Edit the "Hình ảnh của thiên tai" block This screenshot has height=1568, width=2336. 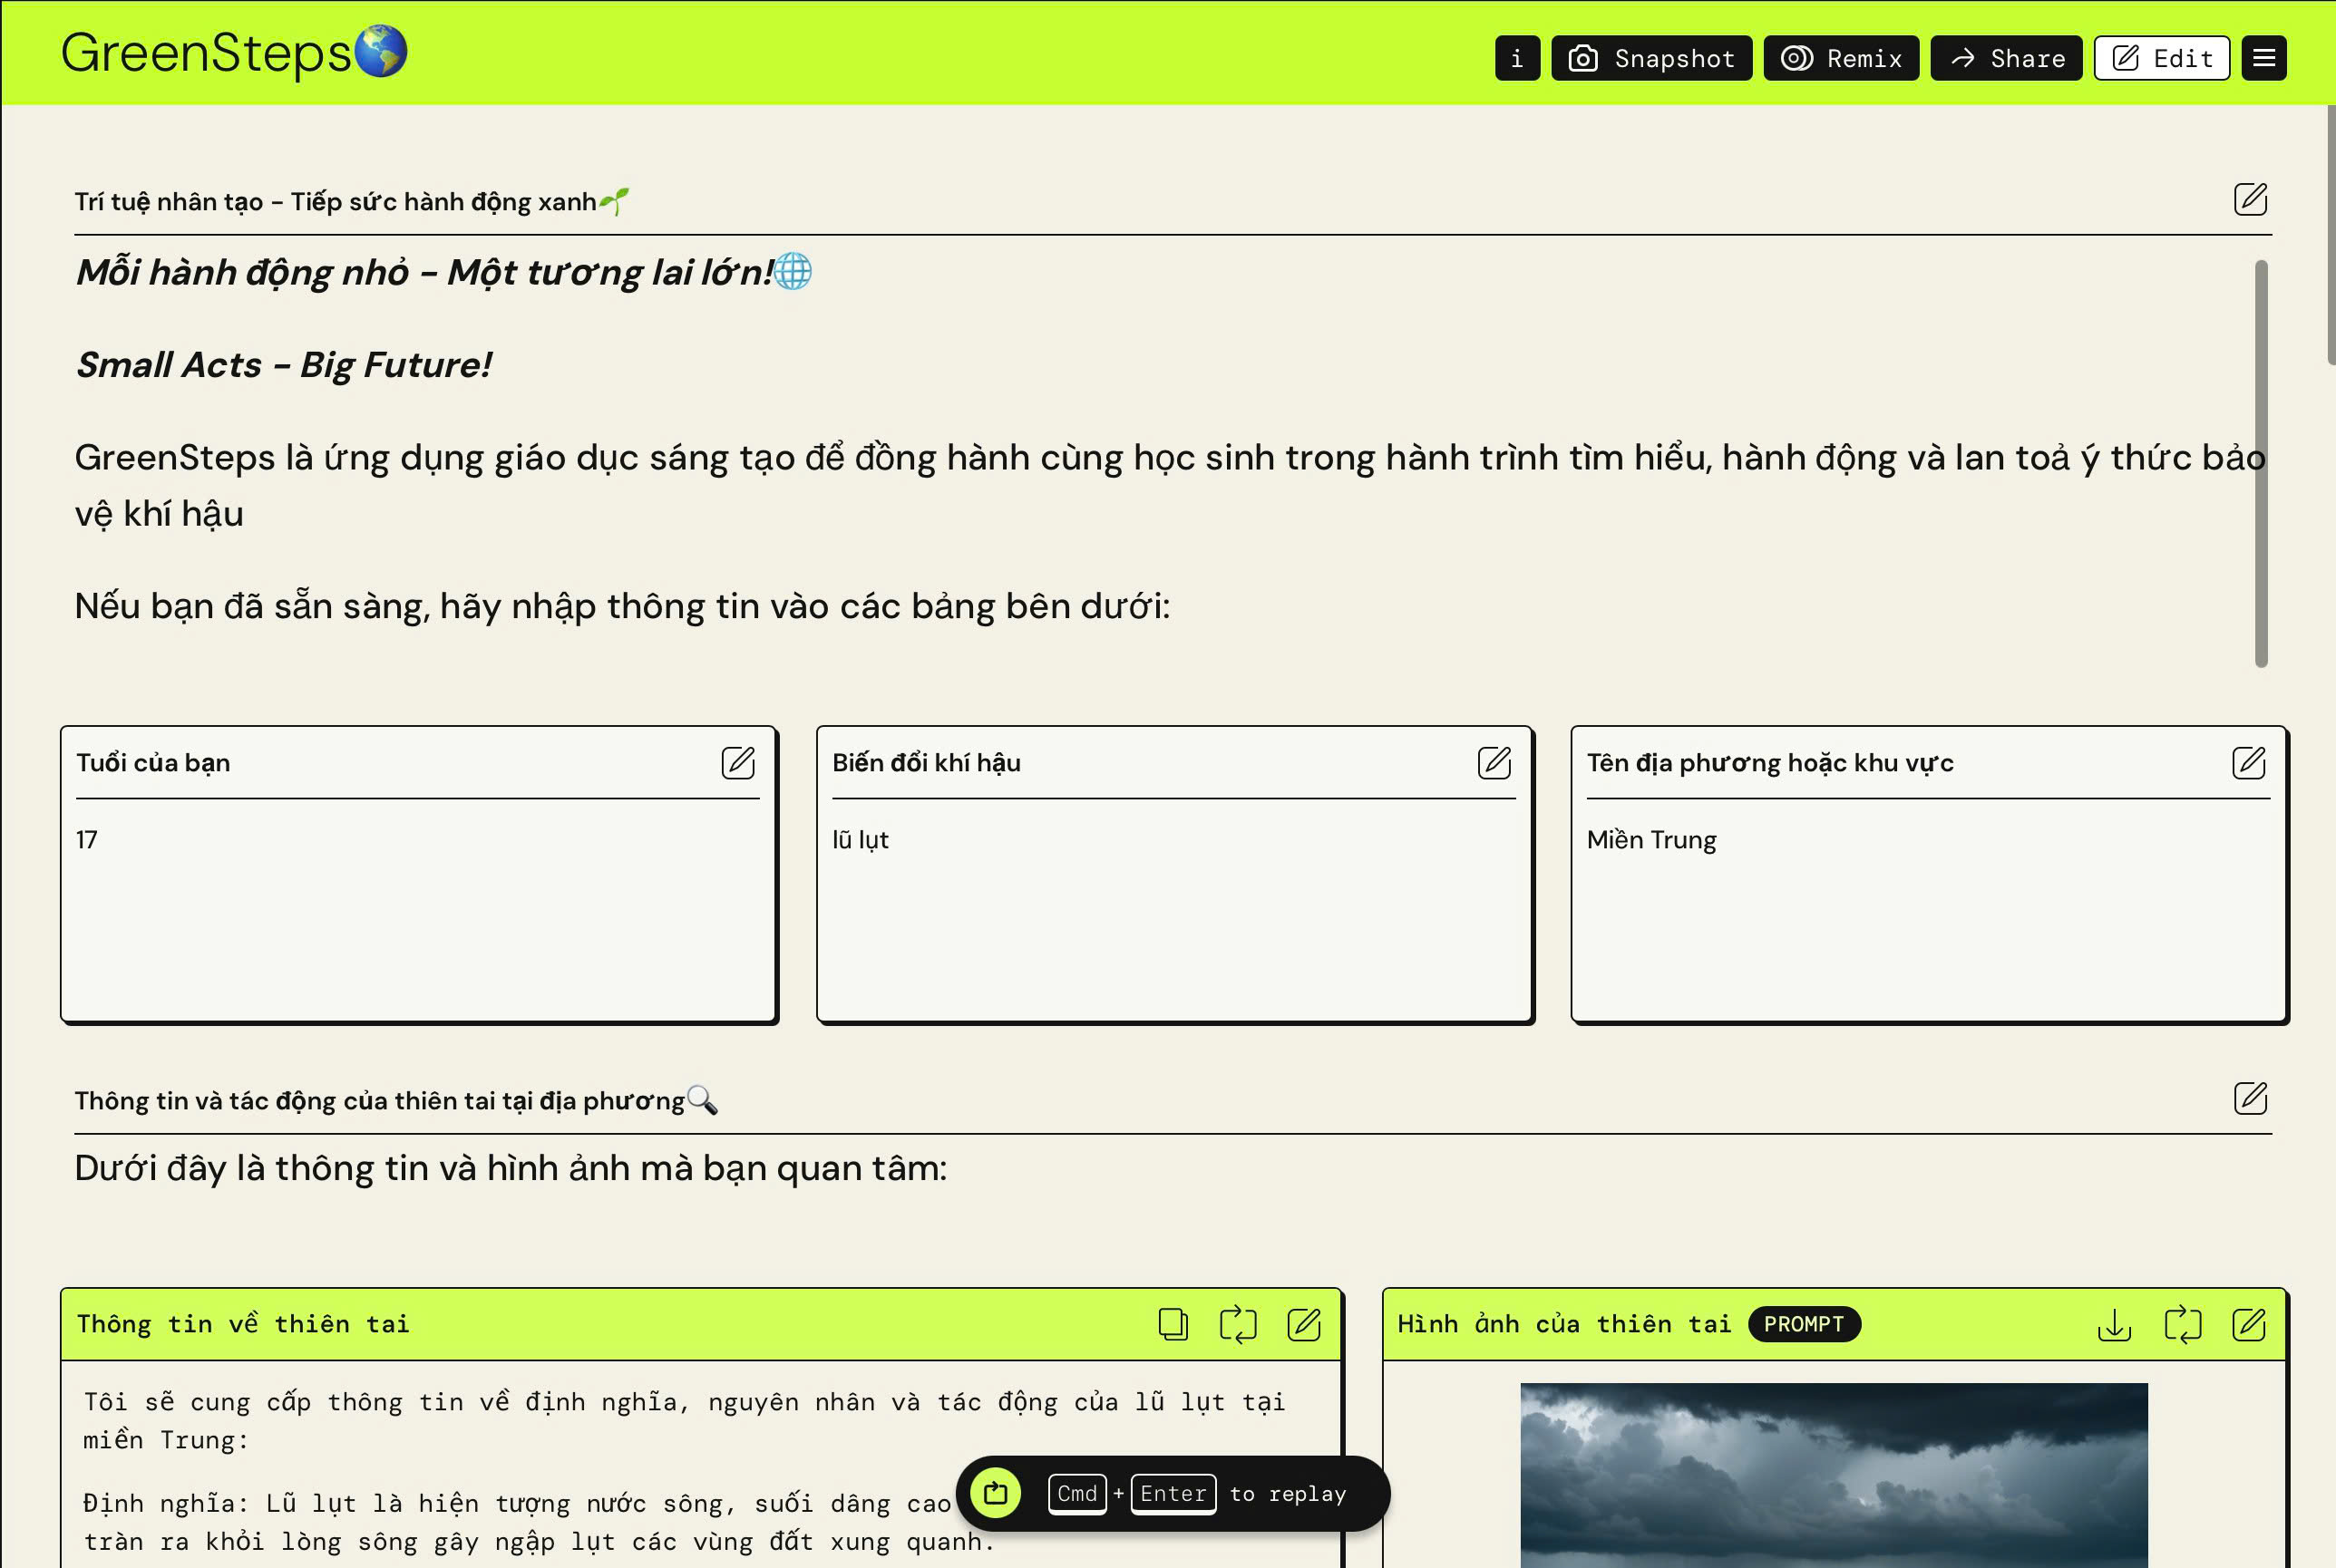2249,1325
